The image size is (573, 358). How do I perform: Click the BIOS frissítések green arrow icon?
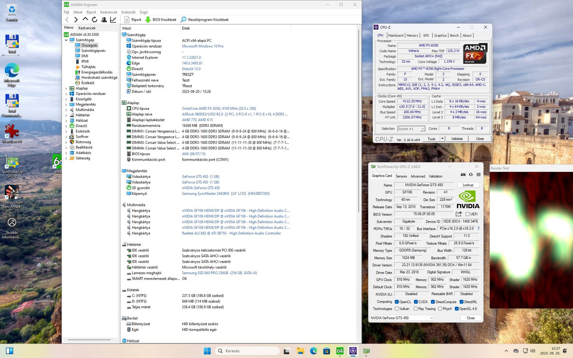(148, 20)
